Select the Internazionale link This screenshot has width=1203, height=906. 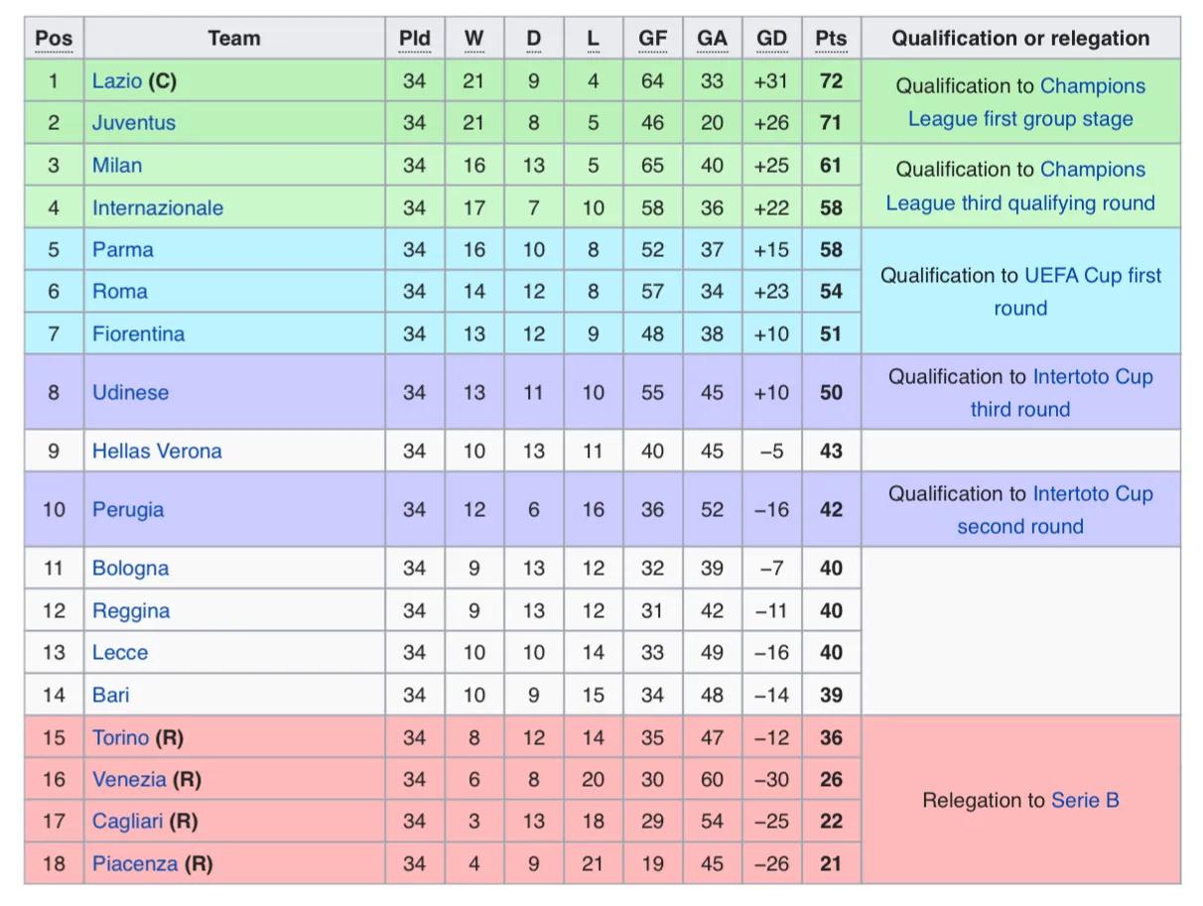[157, 208]
